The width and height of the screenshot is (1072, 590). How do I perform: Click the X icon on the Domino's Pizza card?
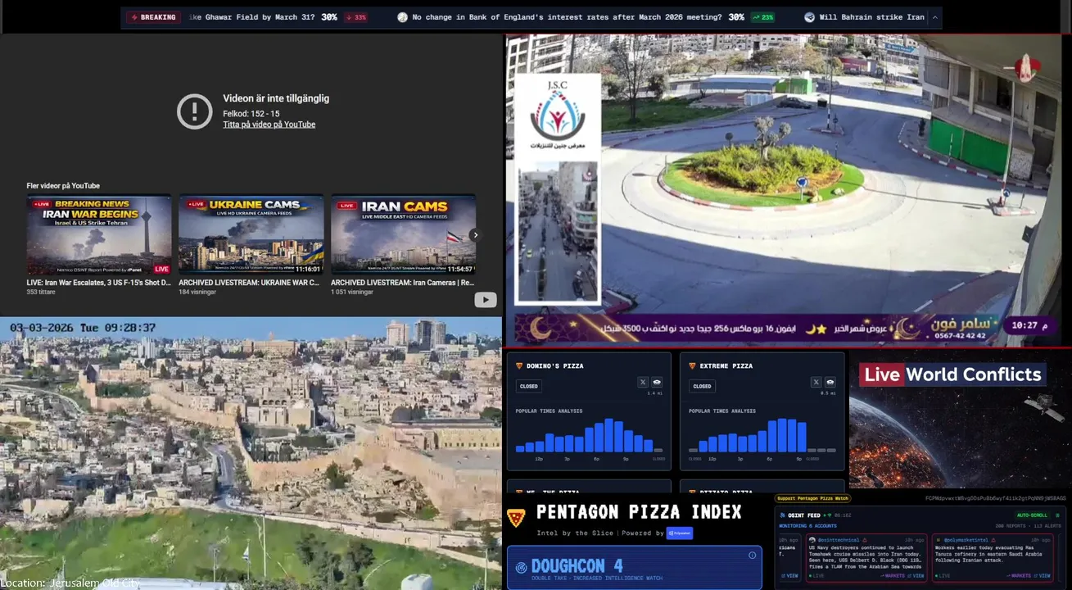coord(643,382)
